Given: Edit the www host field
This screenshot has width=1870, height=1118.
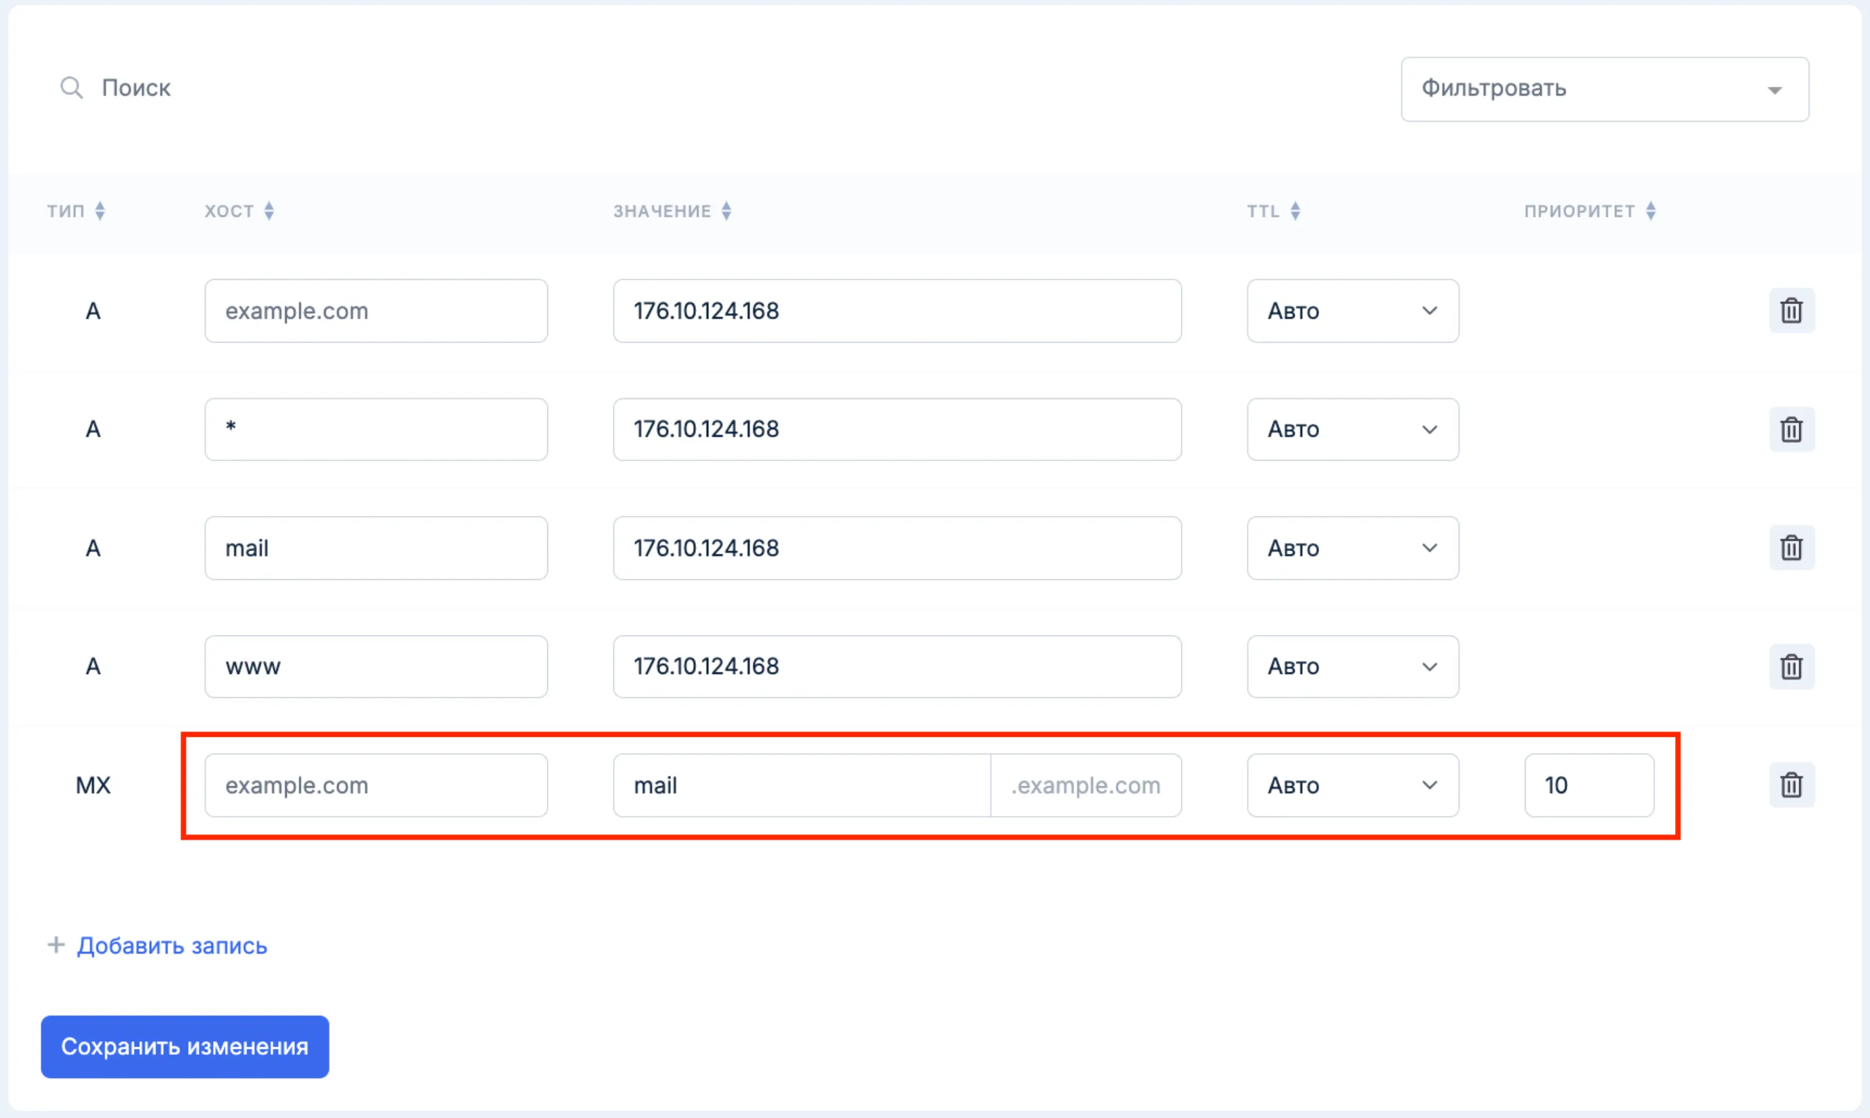Looking at the screenshot, I should pyautogui.click(x=376, y=667).
